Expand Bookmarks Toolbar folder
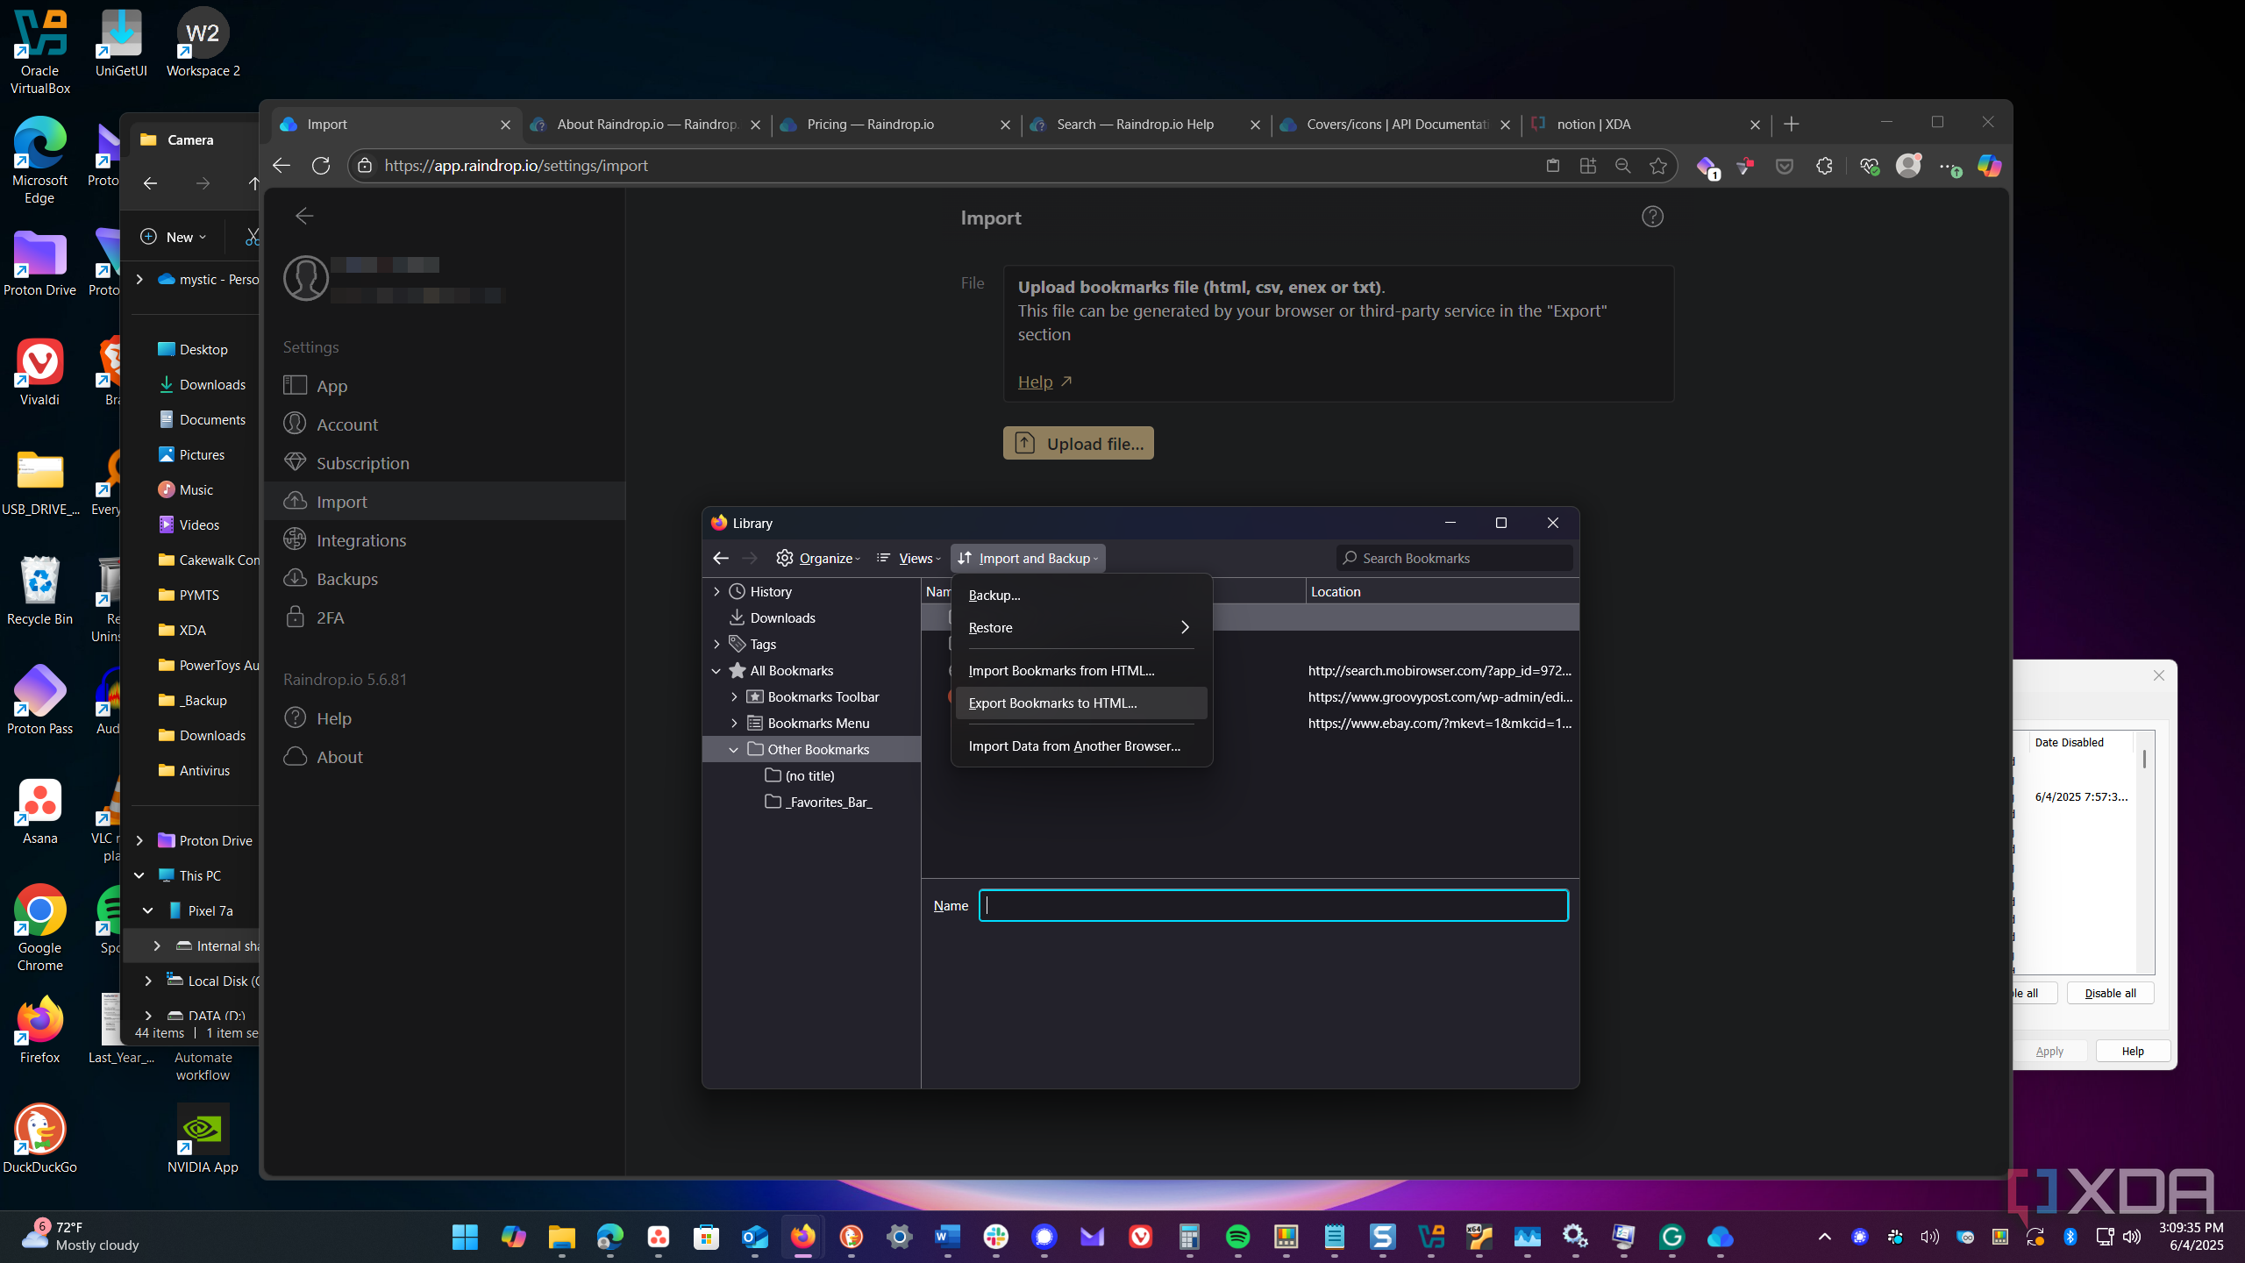The image size is (2245, 1263). pos(734,697)
